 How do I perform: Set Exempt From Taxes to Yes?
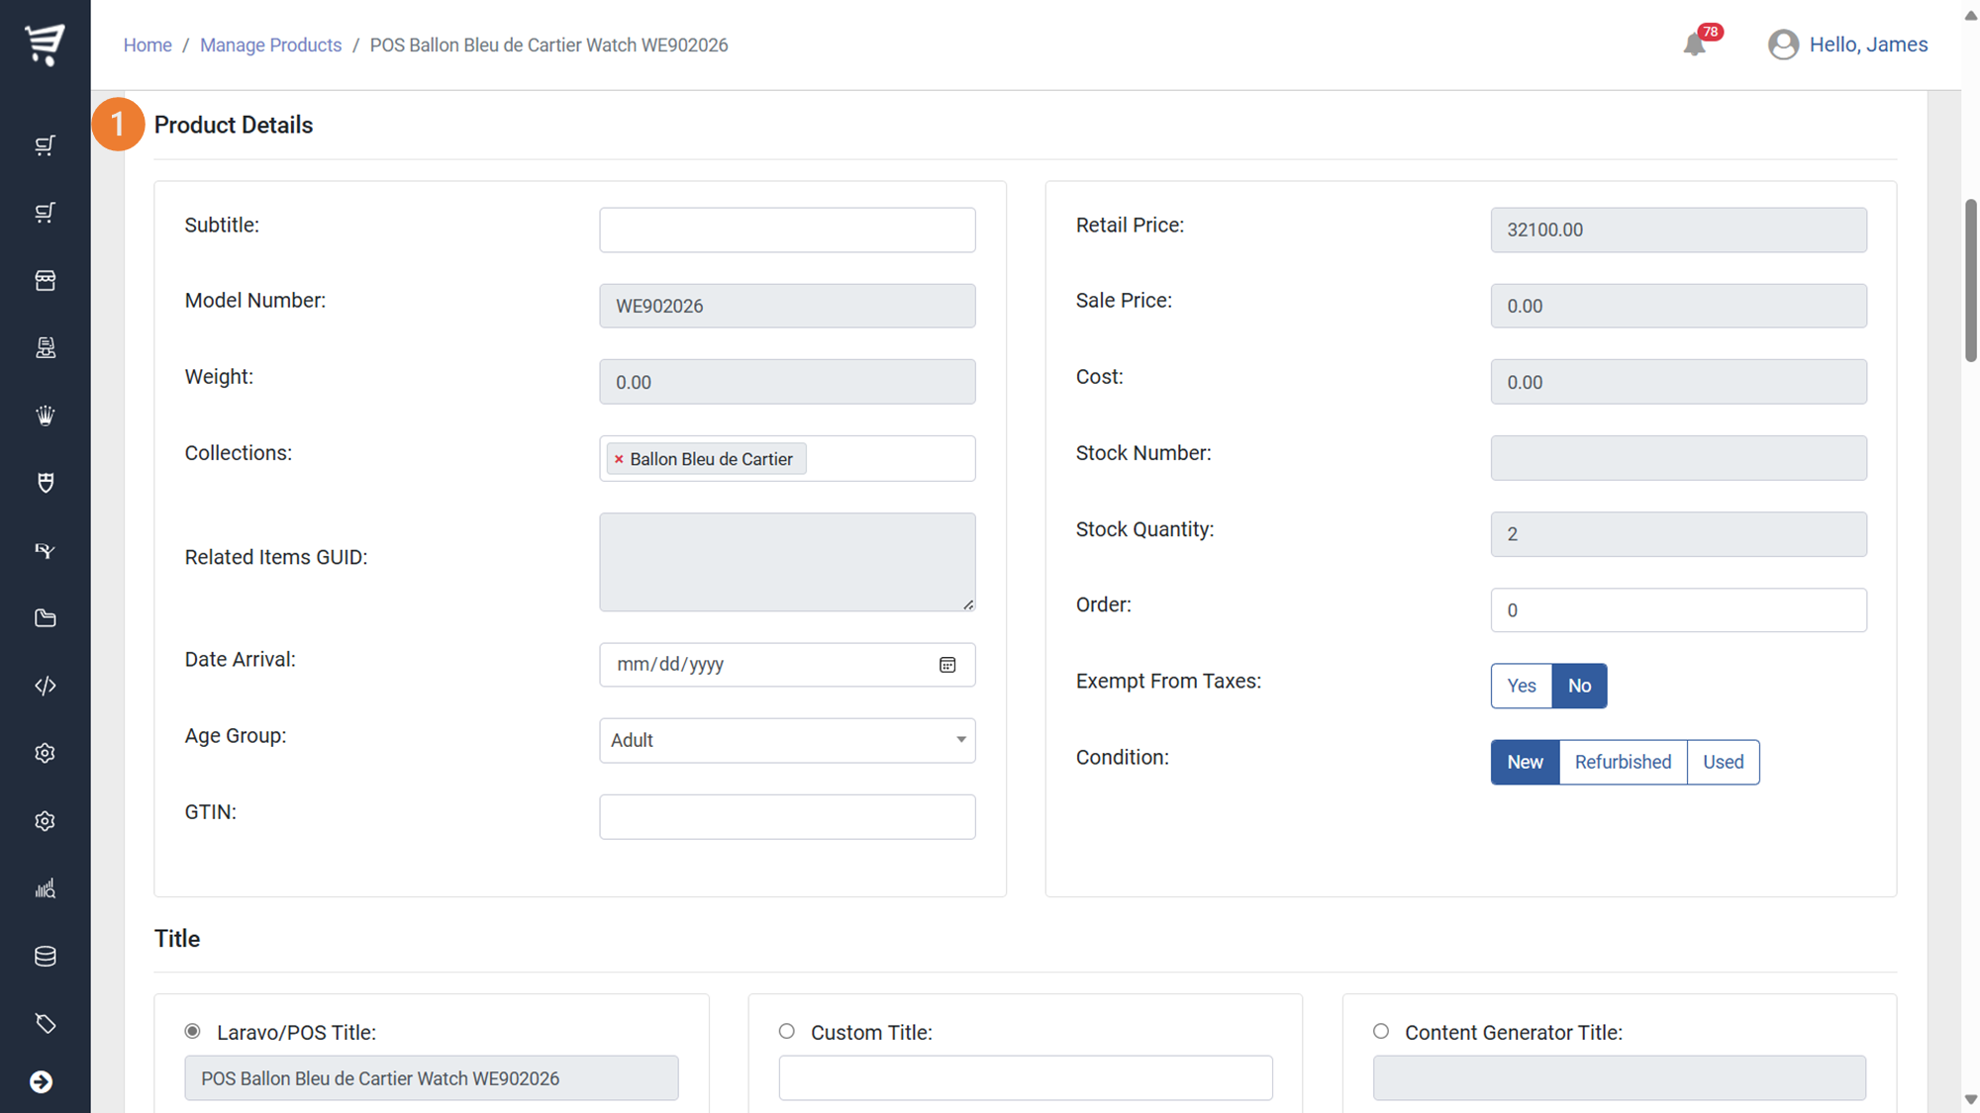1521,686
